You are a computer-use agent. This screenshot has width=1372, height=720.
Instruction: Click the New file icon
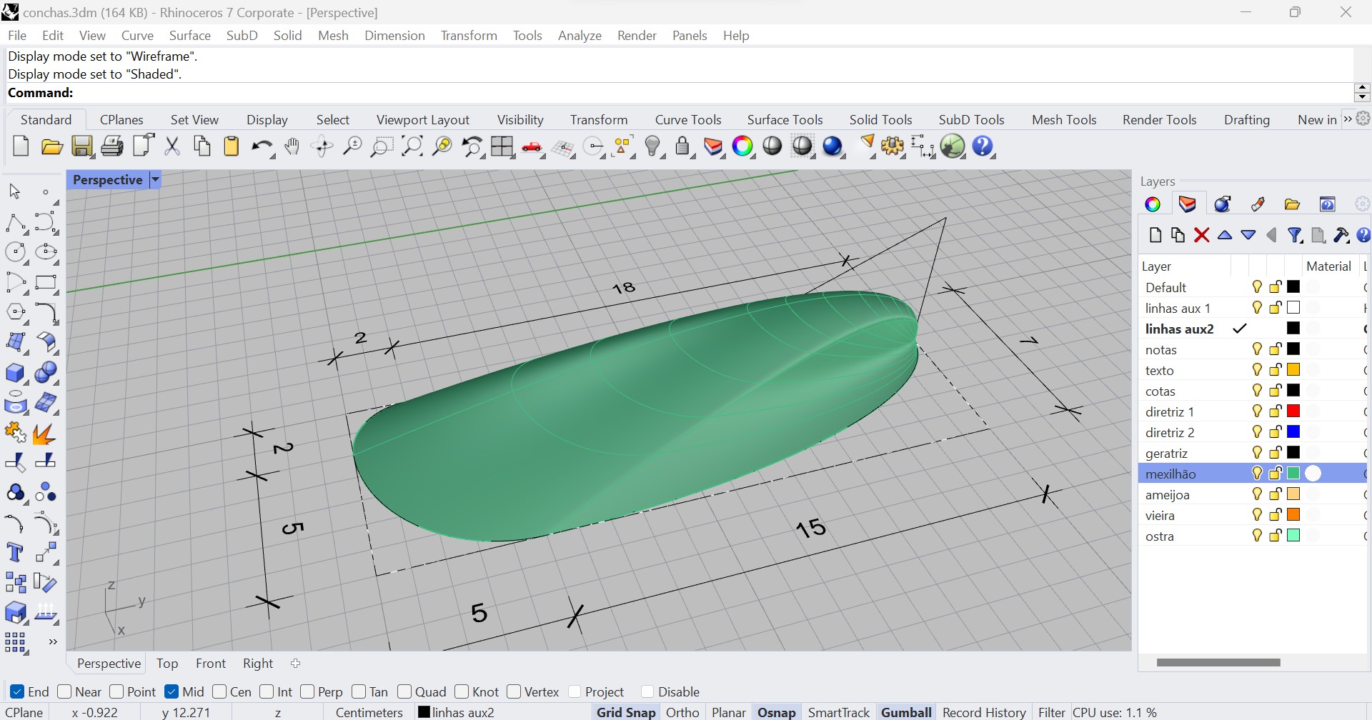pyautogui.click(x=21, y=146)
